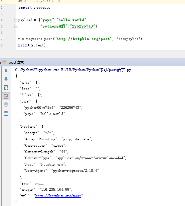Click the "args" line in the output
Image resolution: width=185 pixels, height=206 pixels.
(30, 82)
